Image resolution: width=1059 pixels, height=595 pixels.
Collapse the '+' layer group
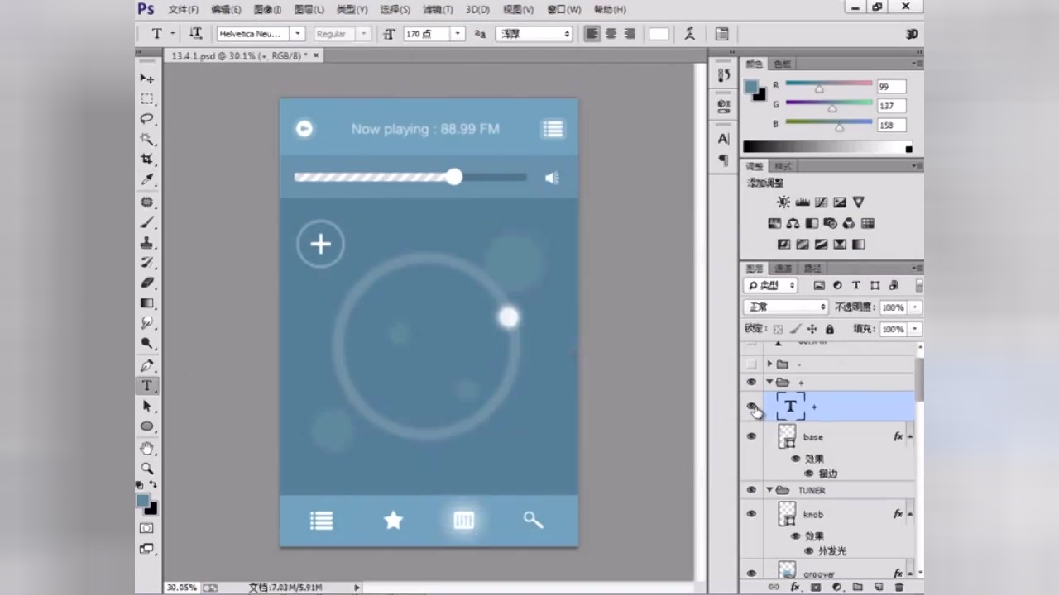tap(769, 382)
